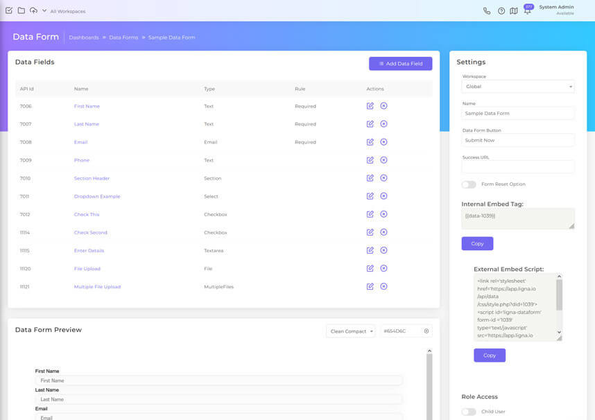The image size is (595, 420).
Task: Open the help icon in top bar
Action: pos(501,10)
